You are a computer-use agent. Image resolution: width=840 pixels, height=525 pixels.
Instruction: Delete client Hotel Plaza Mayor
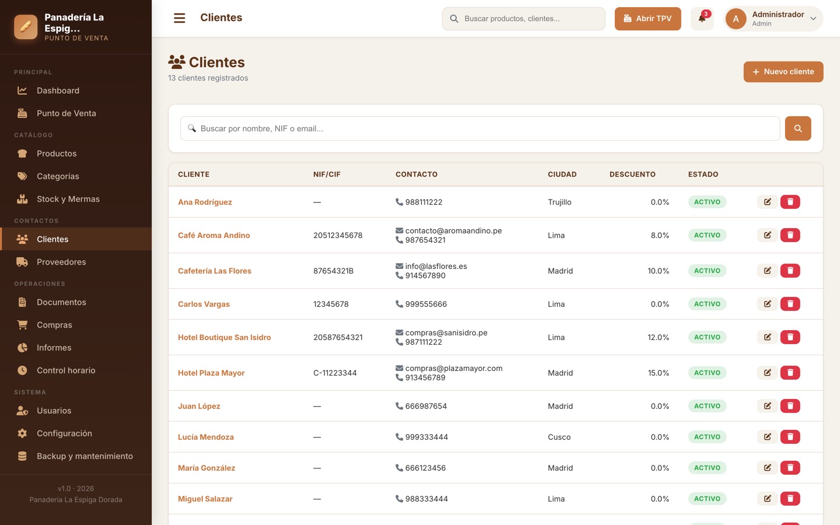point(790,373)
